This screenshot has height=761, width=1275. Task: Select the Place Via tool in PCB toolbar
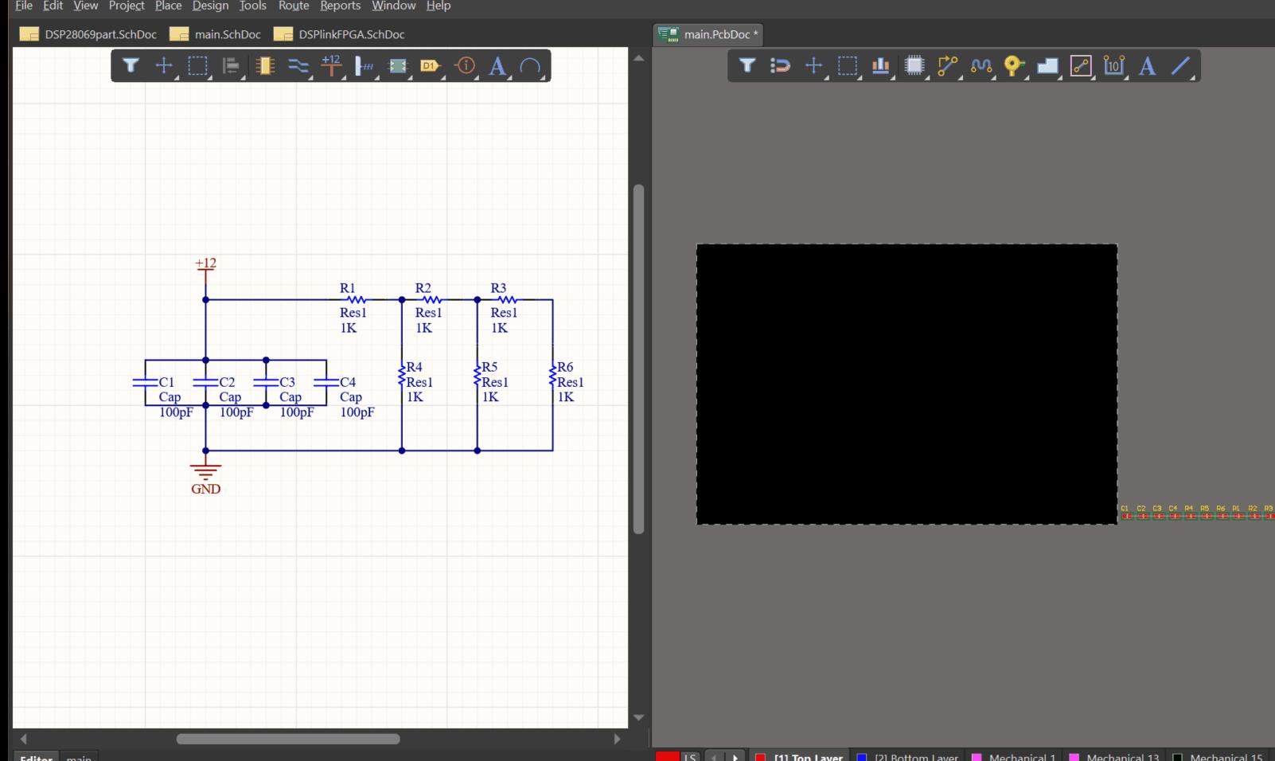[x=1013, y=66]
